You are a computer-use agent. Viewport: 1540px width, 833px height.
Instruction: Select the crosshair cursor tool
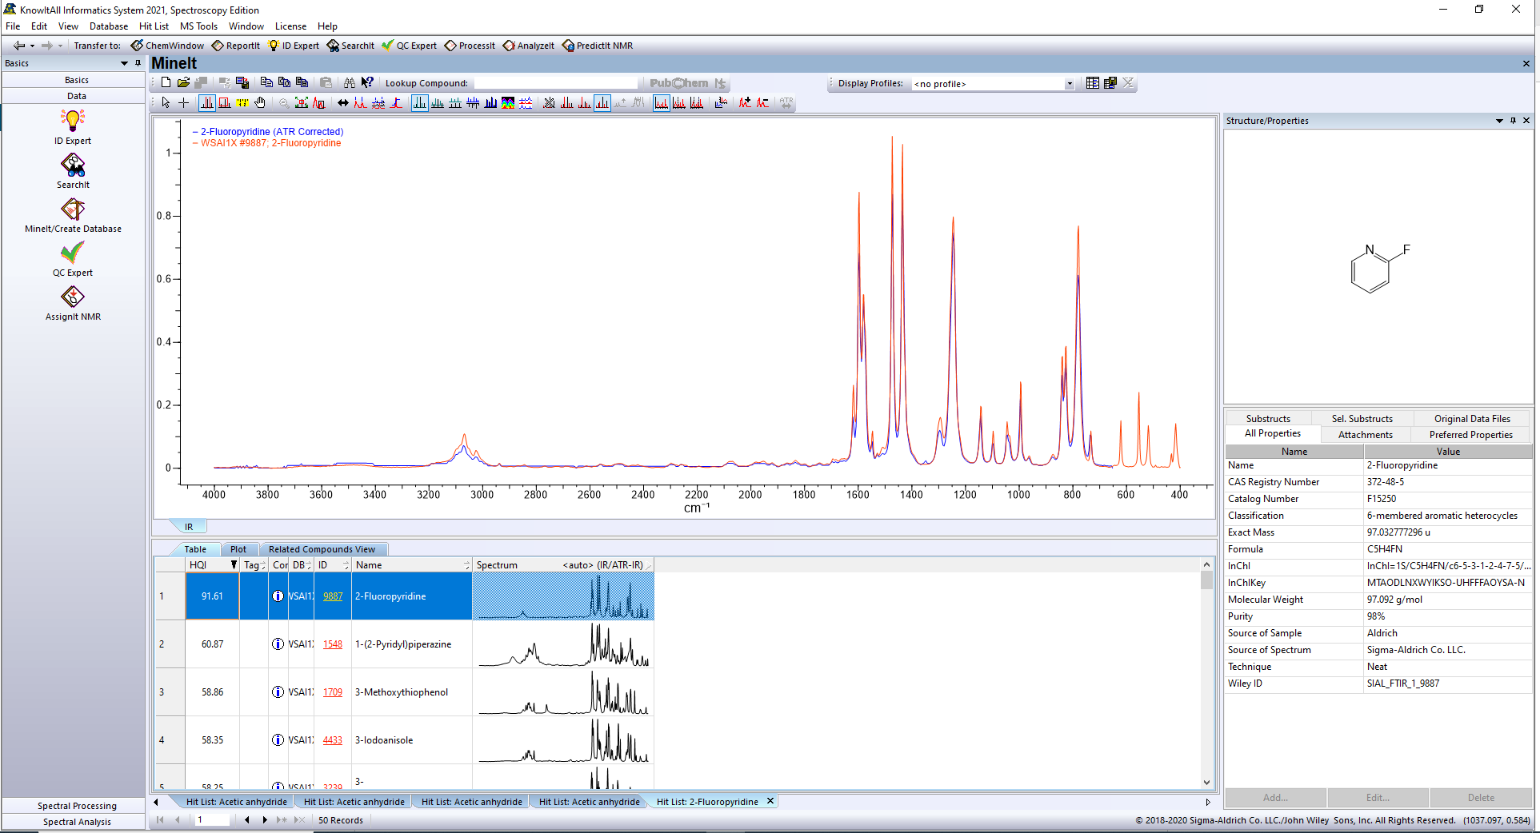[183, 103]
